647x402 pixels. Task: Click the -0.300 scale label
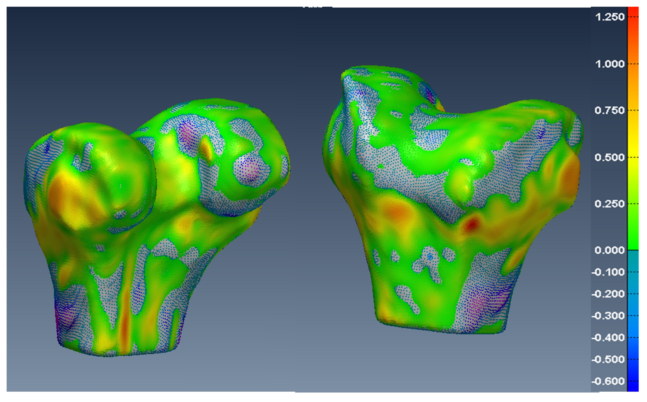tap(608, 316)
